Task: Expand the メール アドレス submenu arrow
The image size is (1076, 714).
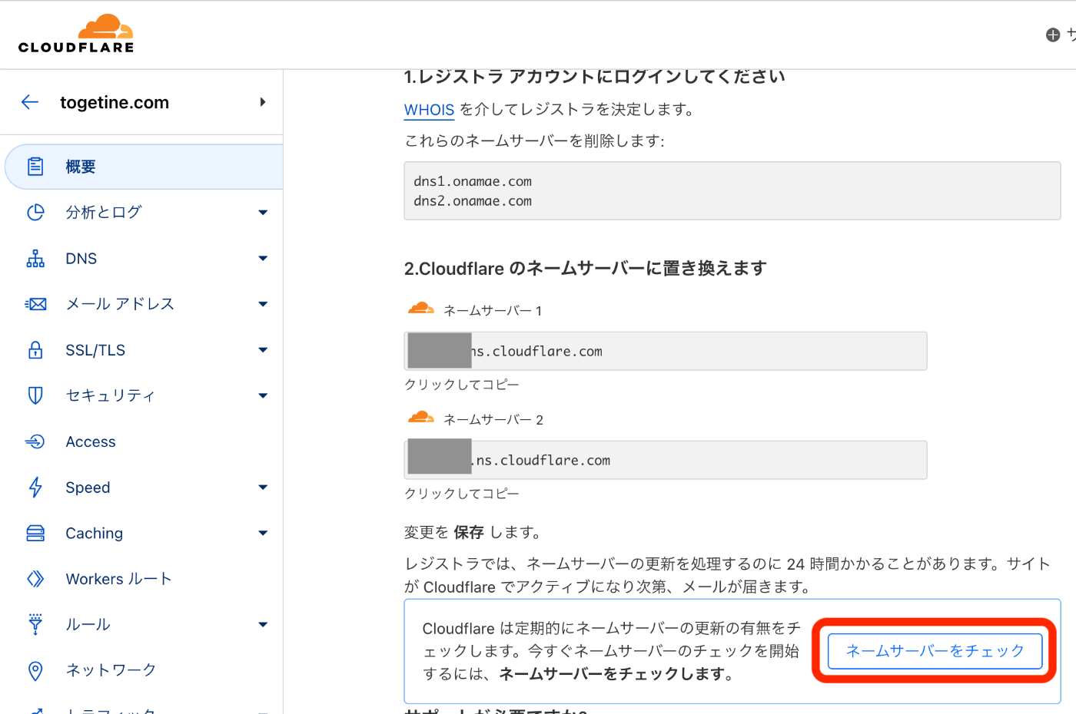Action: [263, 304]
